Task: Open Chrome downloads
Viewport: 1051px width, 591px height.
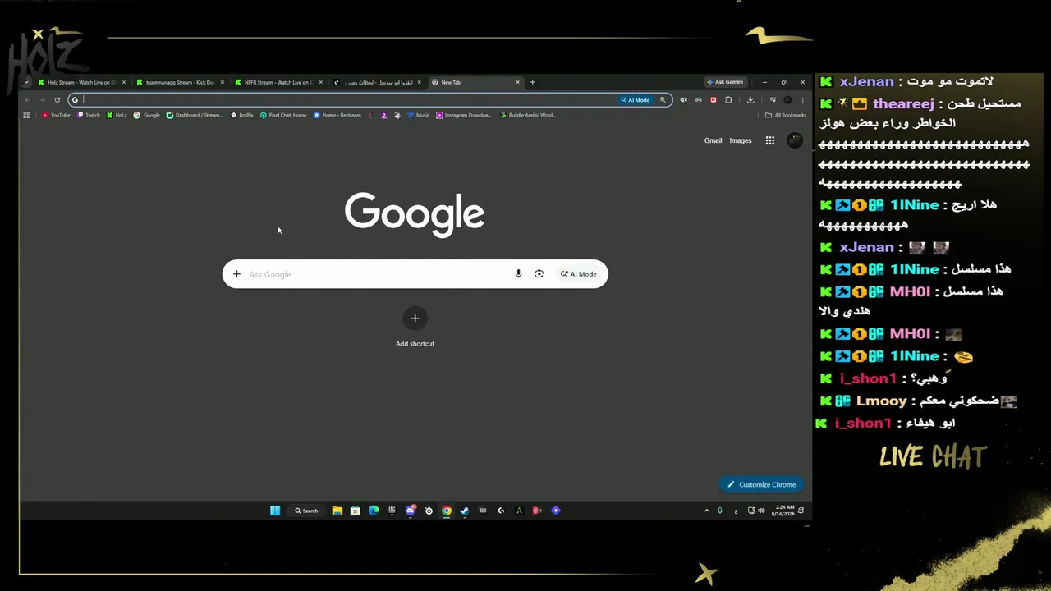Action: pos(750,100)
